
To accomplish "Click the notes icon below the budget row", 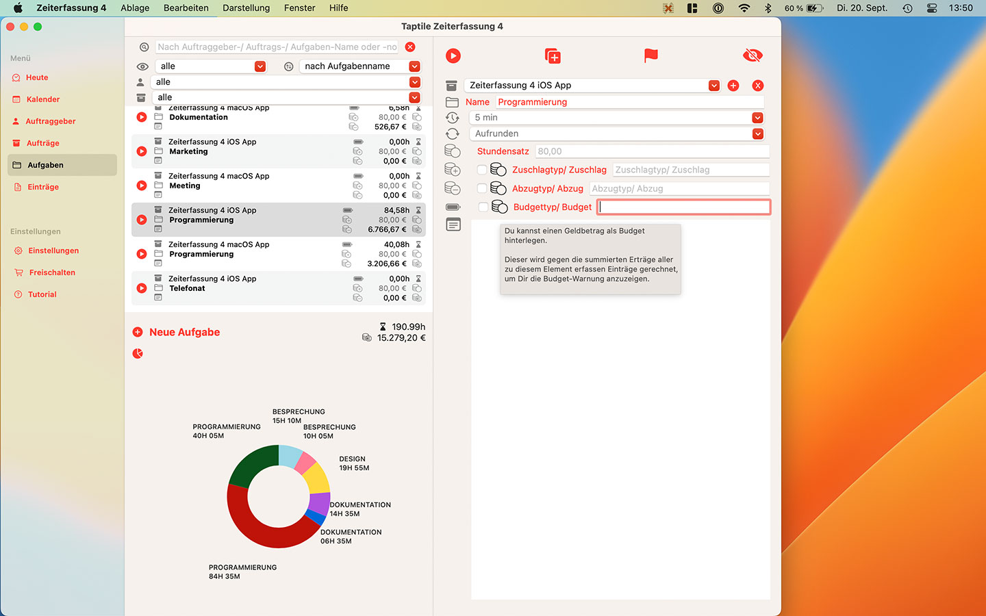I will [453, 224].
